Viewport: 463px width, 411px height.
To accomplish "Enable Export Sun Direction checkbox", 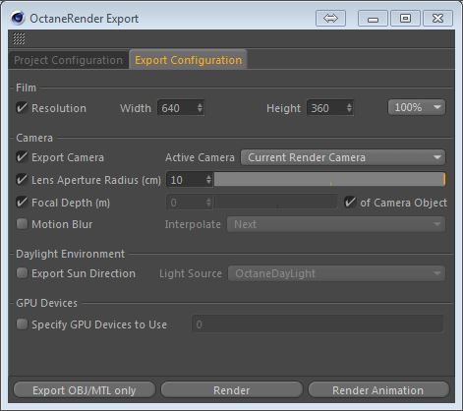I will [22, 273].
